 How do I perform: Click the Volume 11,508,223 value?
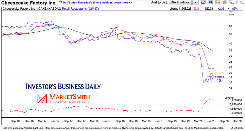(180, 9)
